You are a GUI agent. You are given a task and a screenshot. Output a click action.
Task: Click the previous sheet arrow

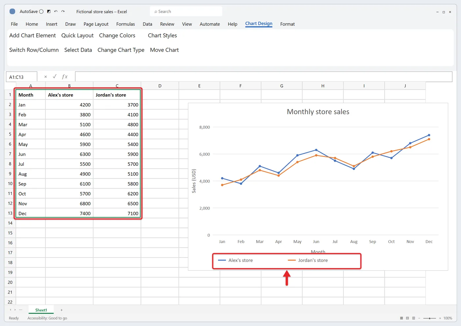point(11,310)
